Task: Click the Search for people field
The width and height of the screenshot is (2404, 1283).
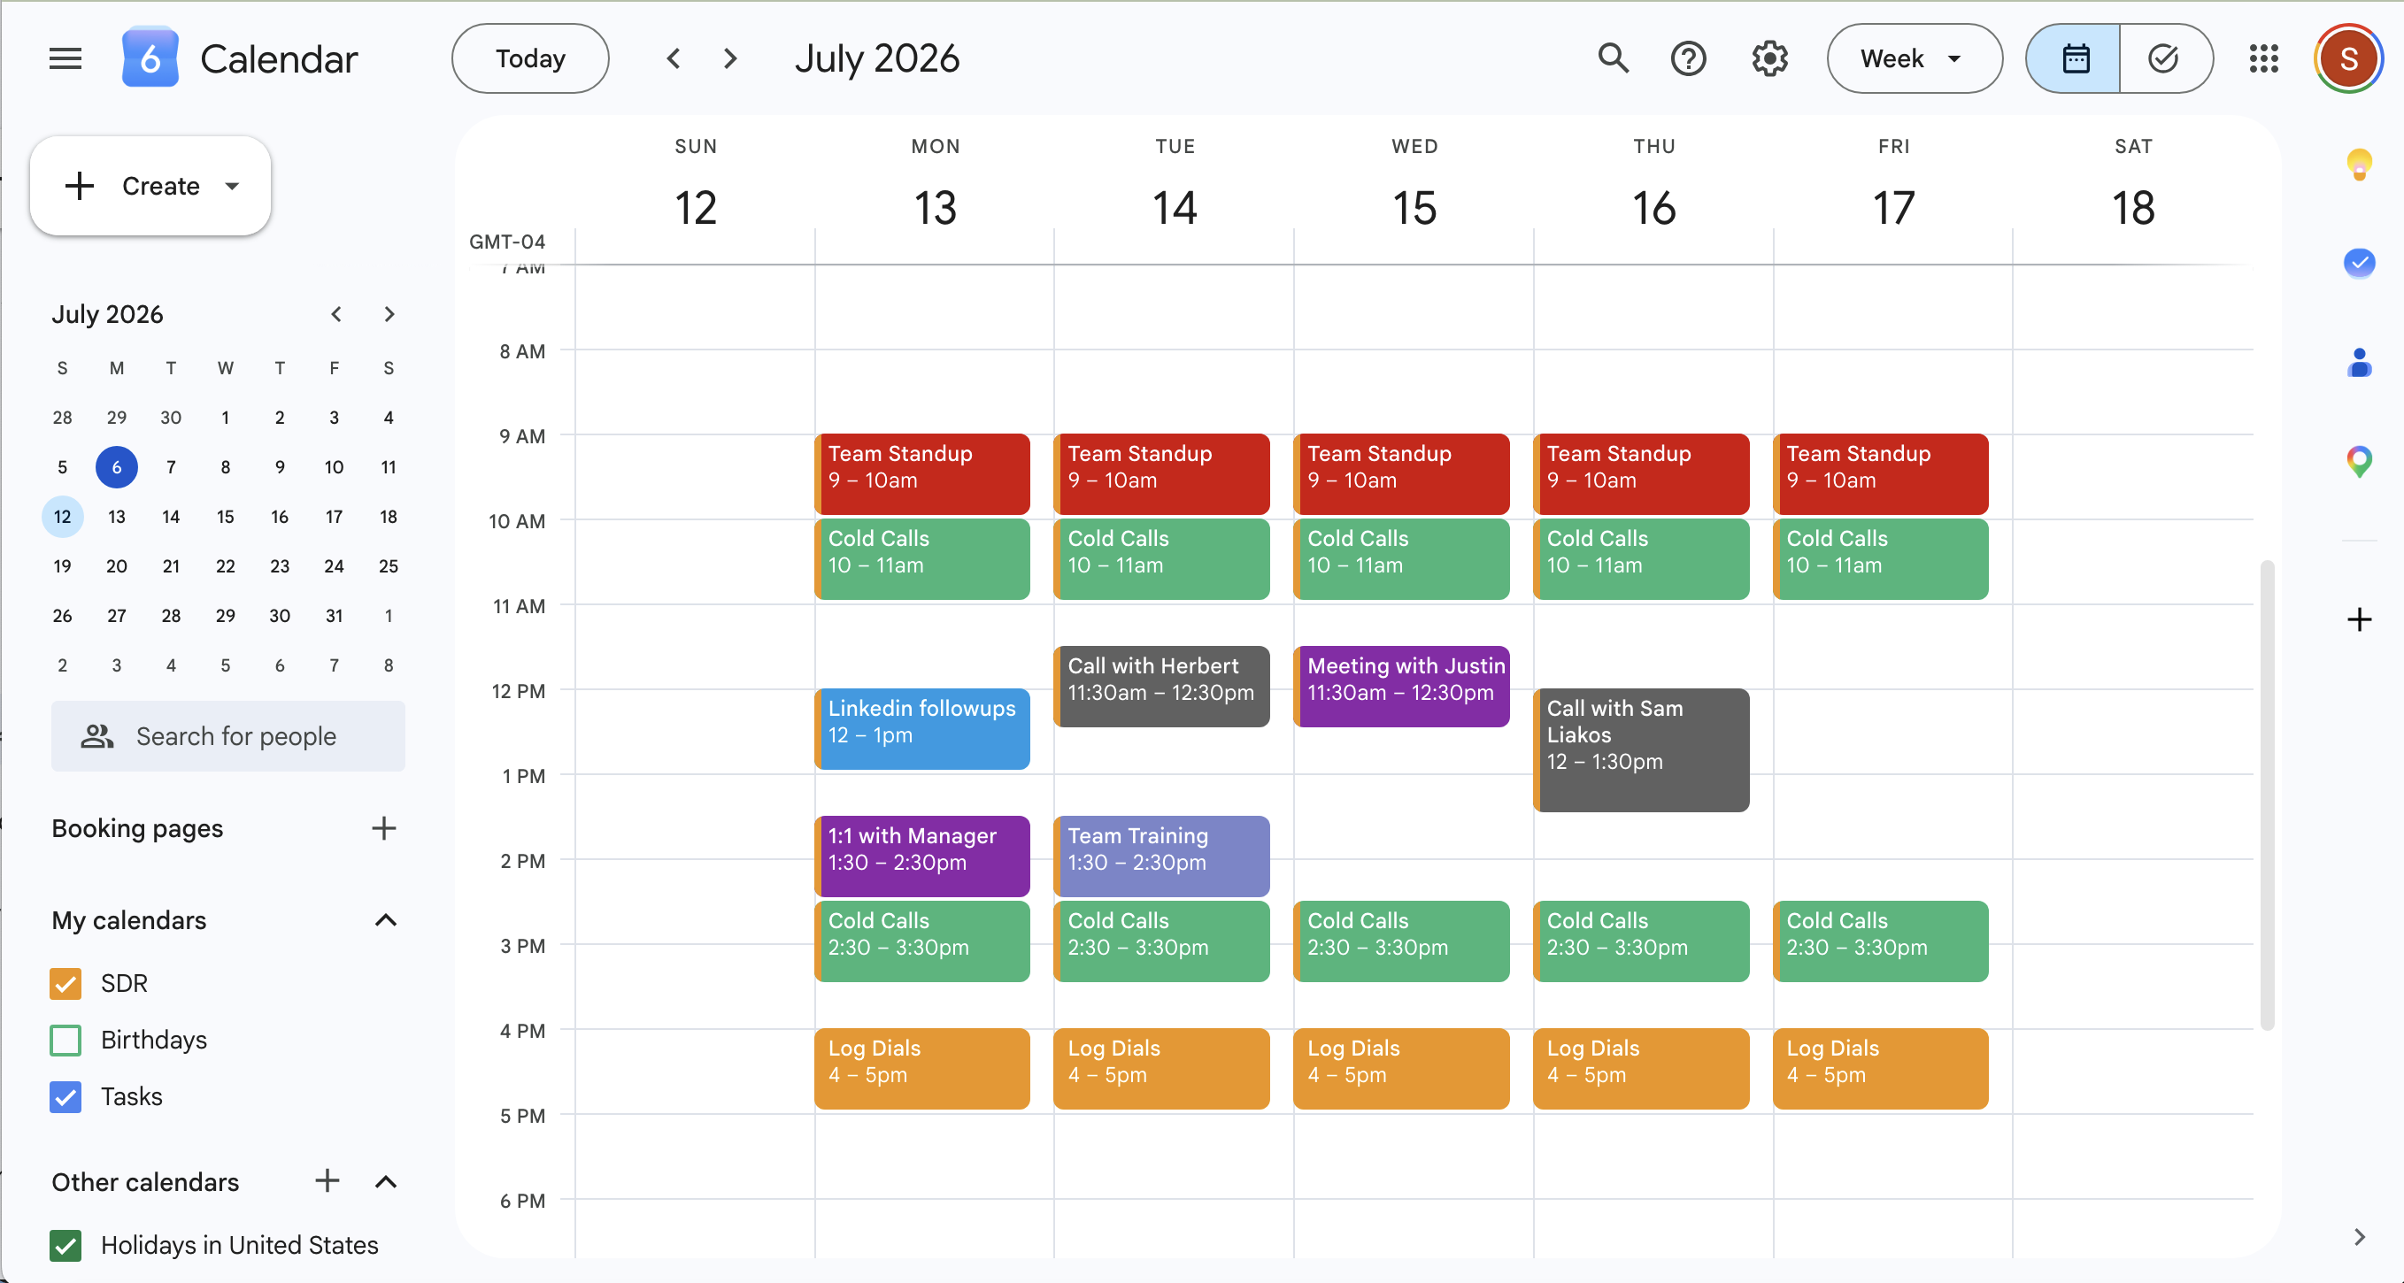Action: coord(227,735)
